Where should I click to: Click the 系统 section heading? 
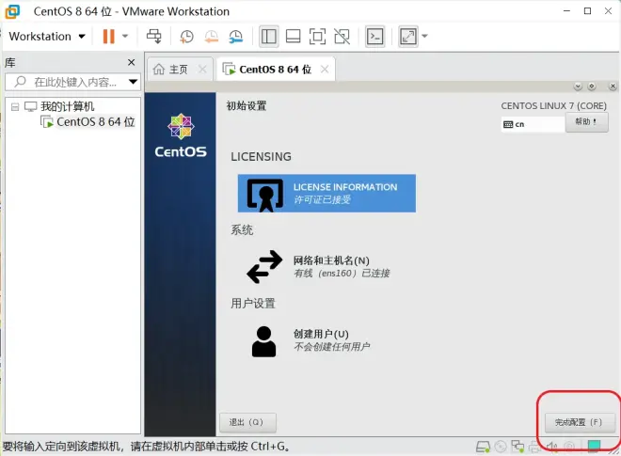[242, 230]
